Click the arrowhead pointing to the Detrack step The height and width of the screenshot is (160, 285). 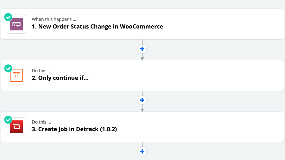coord(142,110)
